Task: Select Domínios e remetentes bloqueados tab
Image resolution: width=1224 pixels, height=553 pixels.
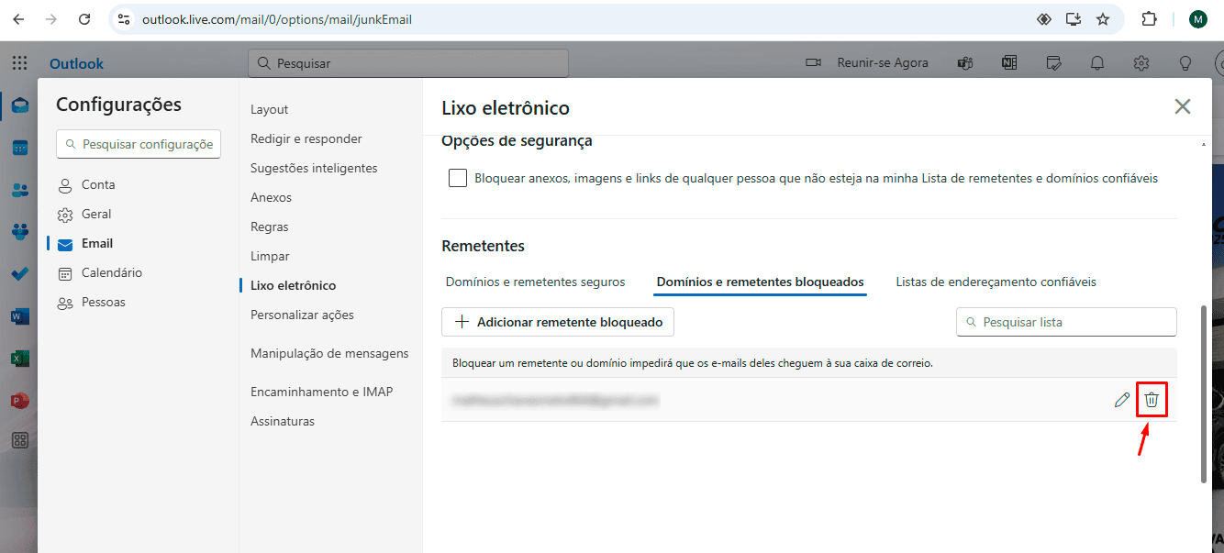Action: [x=761, y=282]
